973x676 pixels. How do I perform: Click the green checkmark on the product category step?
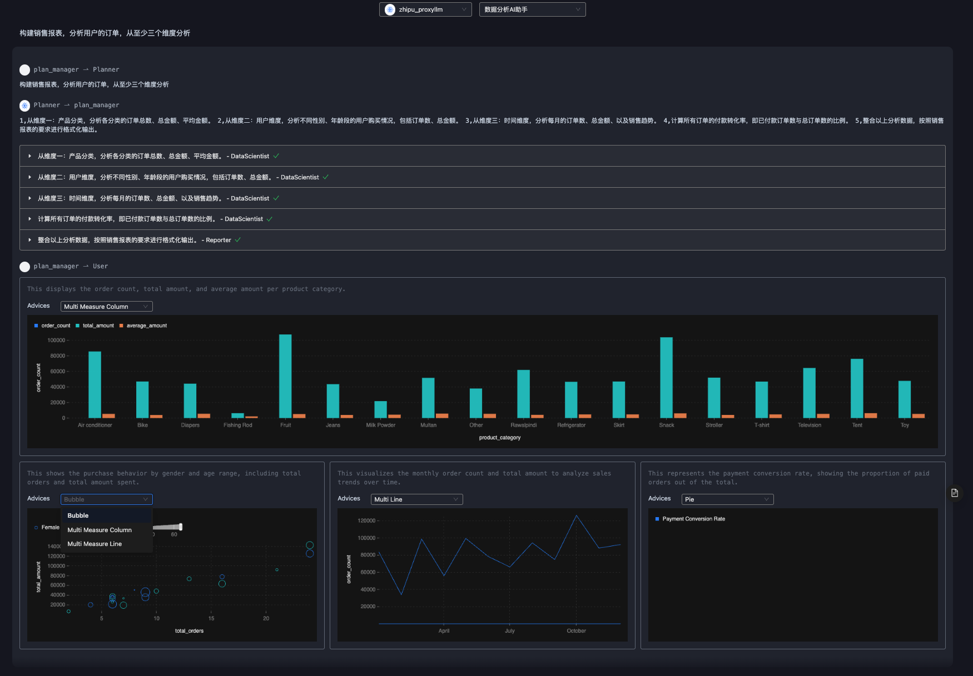point(276,156)
